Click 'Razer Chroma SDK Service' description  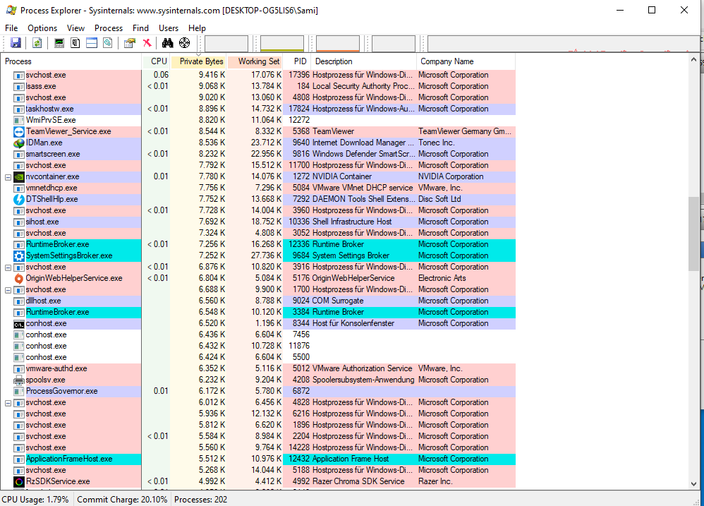(x=358, y=482)
